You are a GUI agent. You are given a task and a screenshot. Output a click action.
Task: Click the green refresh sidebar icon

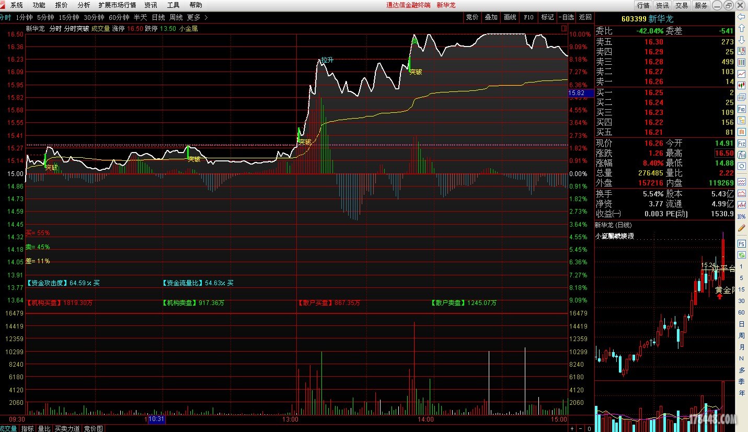click(x=741, y=255)
